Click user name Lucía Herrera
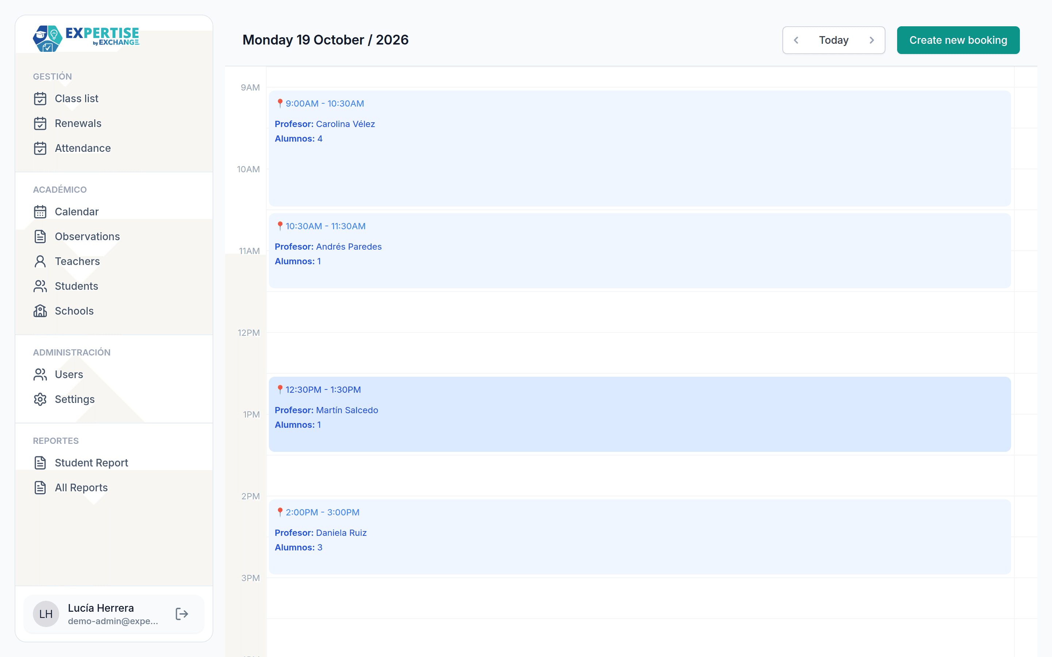1052x657 pixels. (x=101, y=608)
